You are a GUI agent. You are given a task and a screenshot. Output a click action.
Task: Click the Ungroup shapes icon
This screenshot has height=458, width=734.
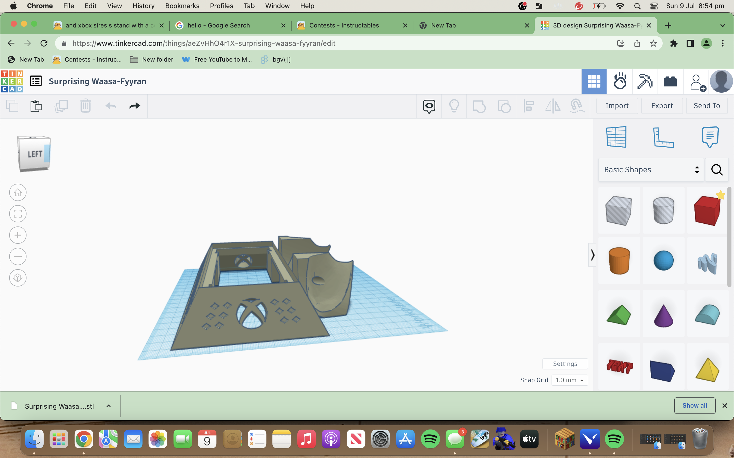click(x=504, y=106)
